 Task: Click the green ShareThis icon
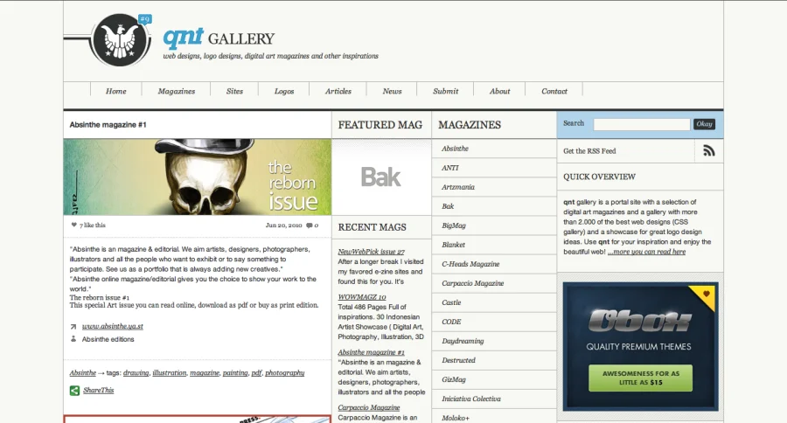[x=74, y=390]
